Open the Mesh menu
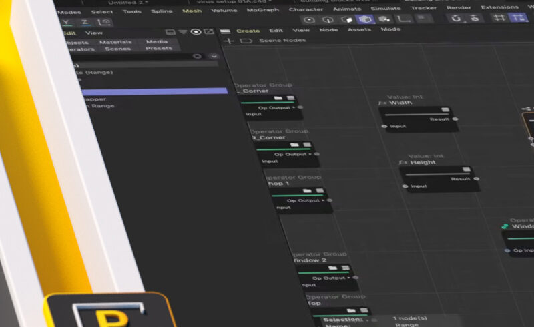This screenshot has height=327, width=534. (192, 11)
